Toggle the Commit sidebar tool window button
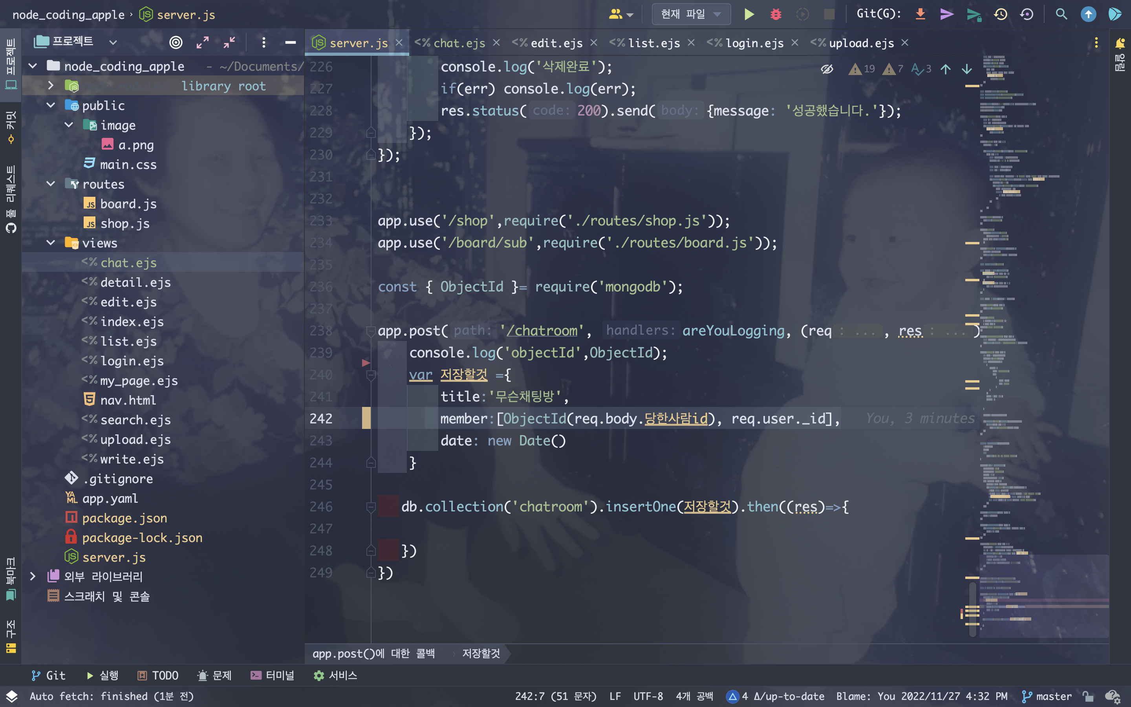 click(11, 127)
